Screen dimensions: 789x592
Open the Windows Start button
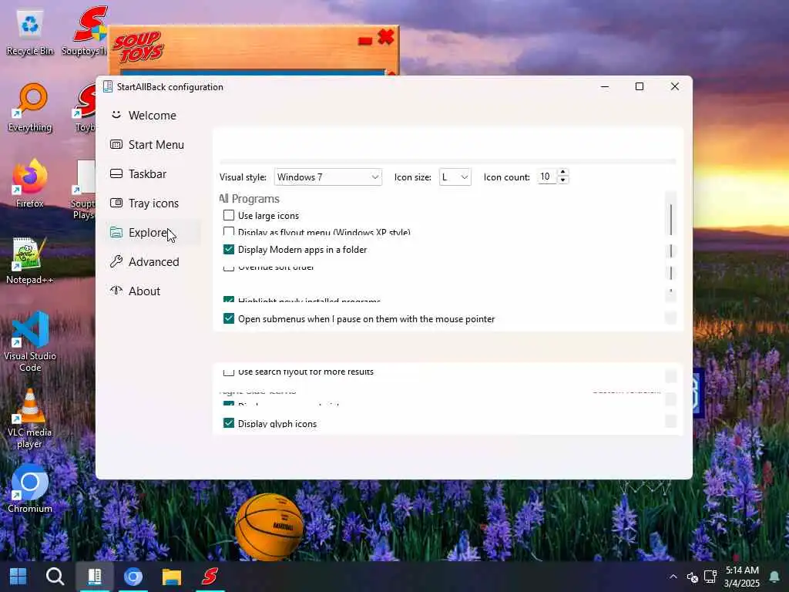(18, 577)
